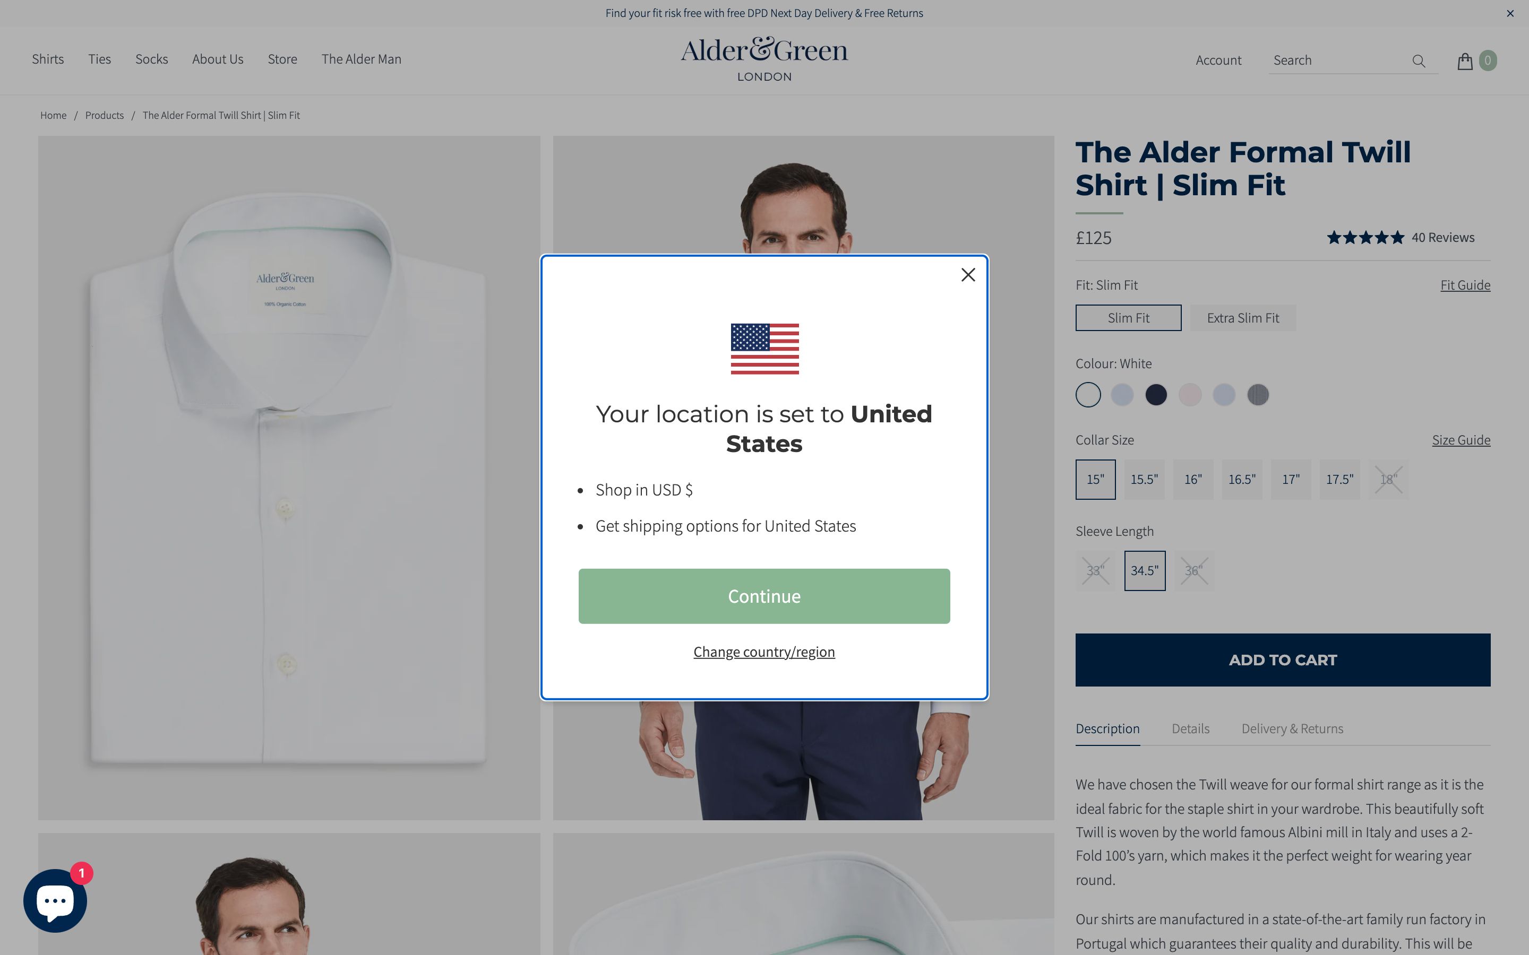The image size is (1529, 955).
Task: Switch to Delivery & Returns tab
Action: [1292, 728]
